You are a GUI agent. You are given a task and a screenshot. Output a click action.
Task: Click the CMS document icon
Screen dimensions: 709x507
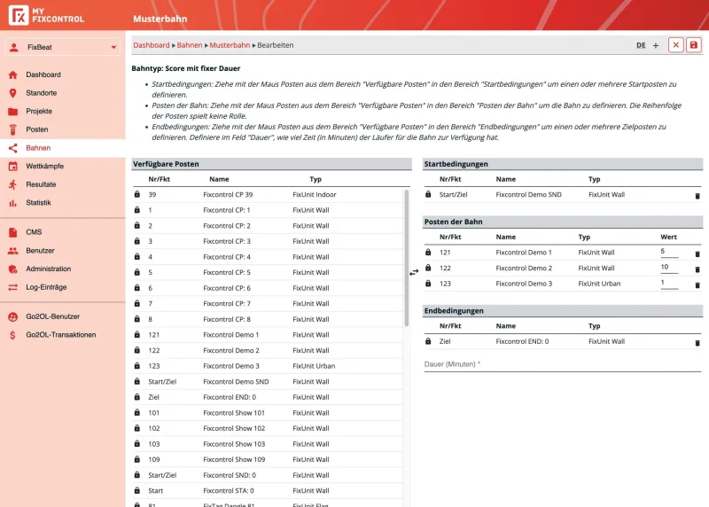[12, 232]
